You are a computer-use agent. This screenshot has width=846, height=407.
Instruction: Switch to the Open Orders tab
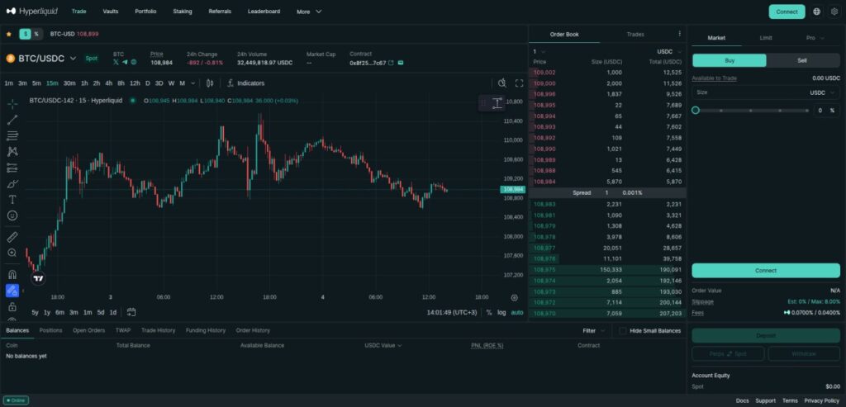88,330
